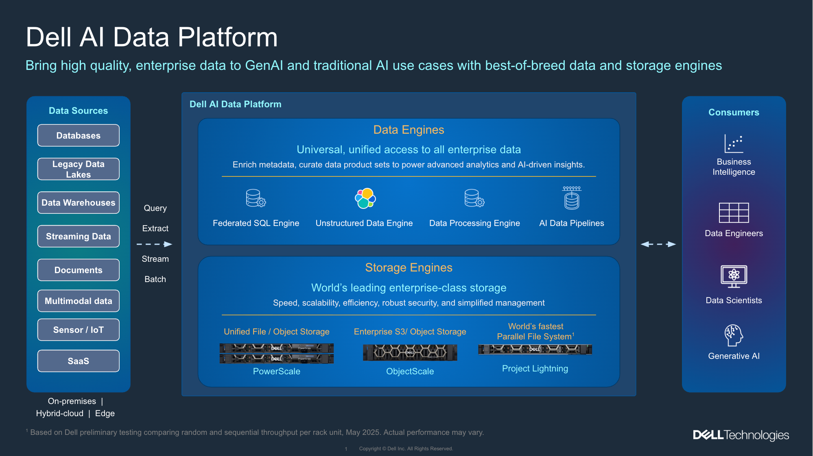Image resolution: width=813 pixels, height=456 pixels.
Task: Click the Data Processing Engine database icon
Action: [474, 198]
